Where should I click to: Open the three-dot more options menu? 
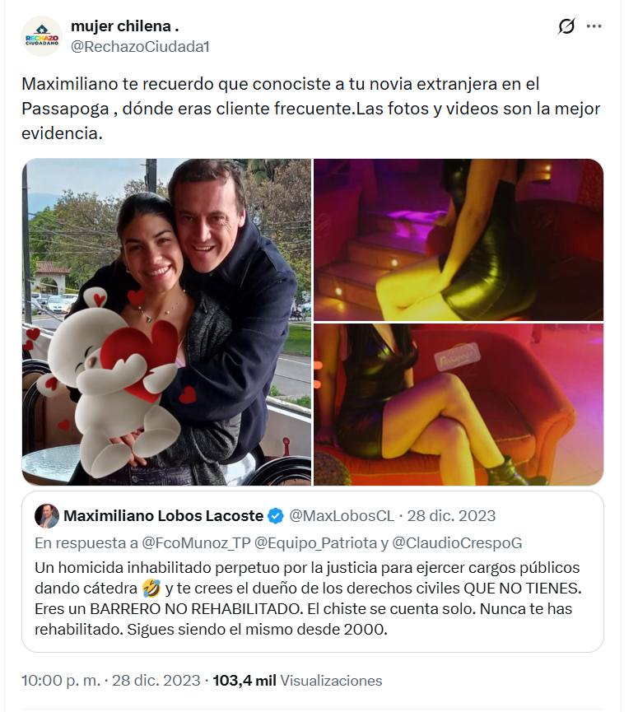(594, 26)
